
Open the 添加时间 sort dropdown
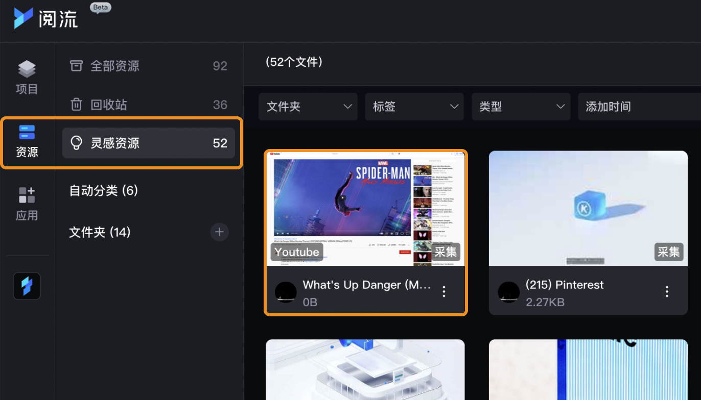pyautogui.click(x=639, y=107)
